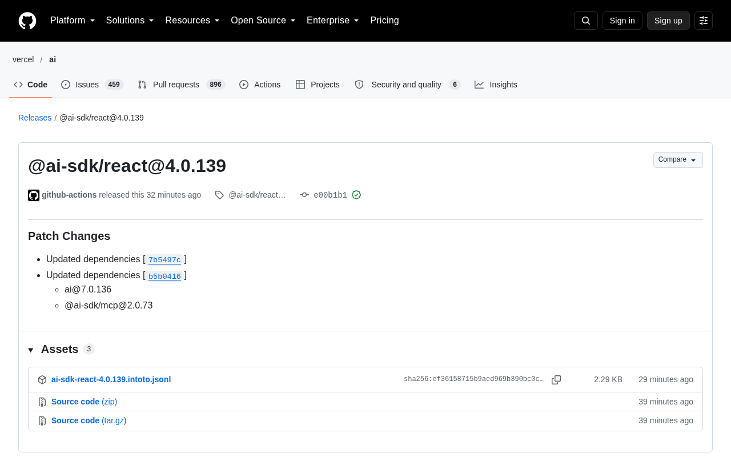The height and width of the screenshot is (457, 731).
Task: Click the @ai-sdk/mcp@2.0.73 list entry
Action: [x=109, y=306]
